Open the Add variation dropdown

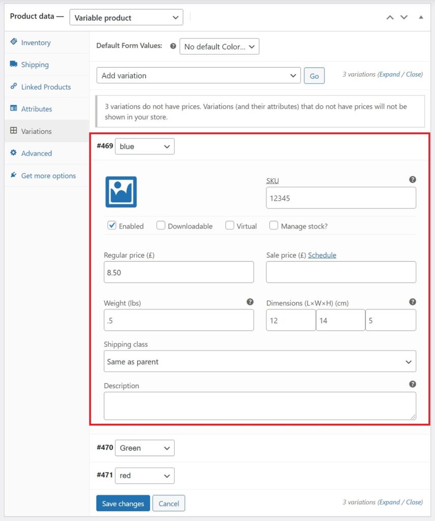coord(198,75)
